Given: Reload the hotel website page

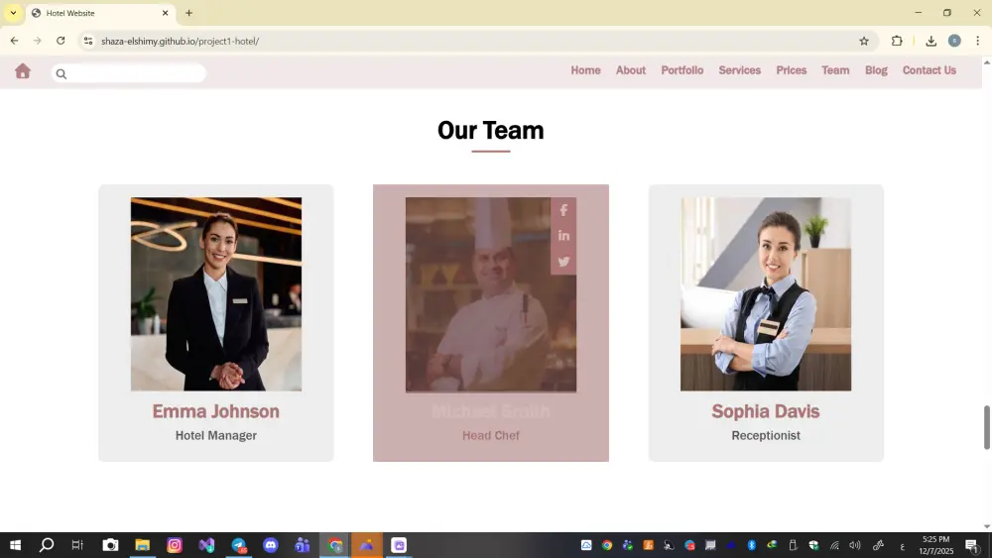Looking at the screenshot, I should point(61,41).
